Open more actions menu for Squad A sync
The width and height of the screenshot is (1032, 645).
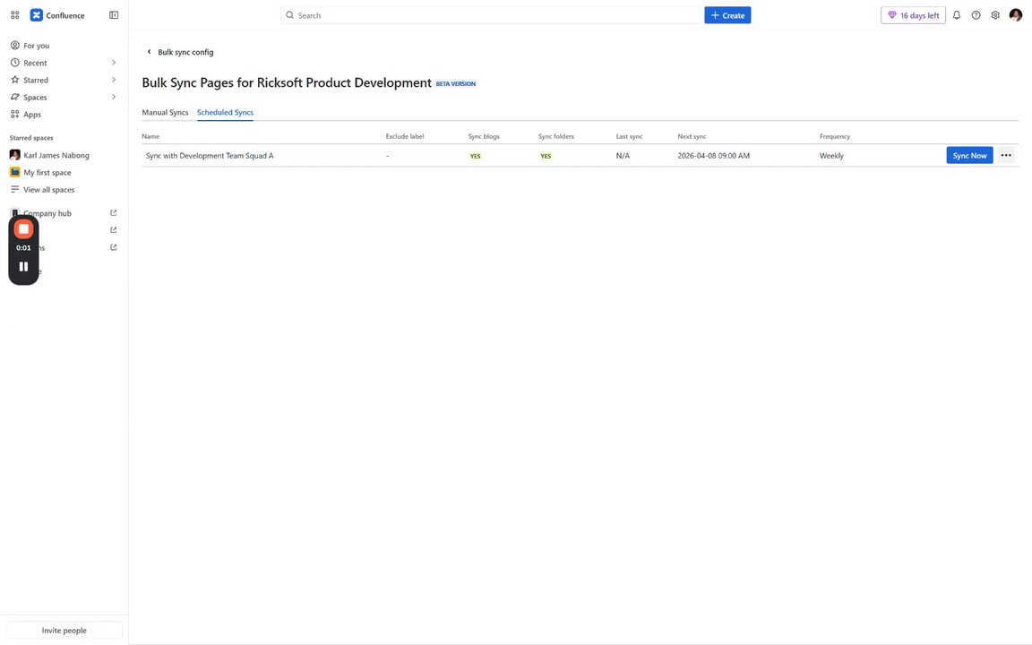pyautogui.click(x=1006, y=155)
